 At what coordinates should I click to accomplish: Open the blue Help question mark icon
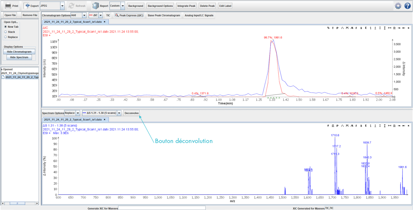tap(407, 6)
